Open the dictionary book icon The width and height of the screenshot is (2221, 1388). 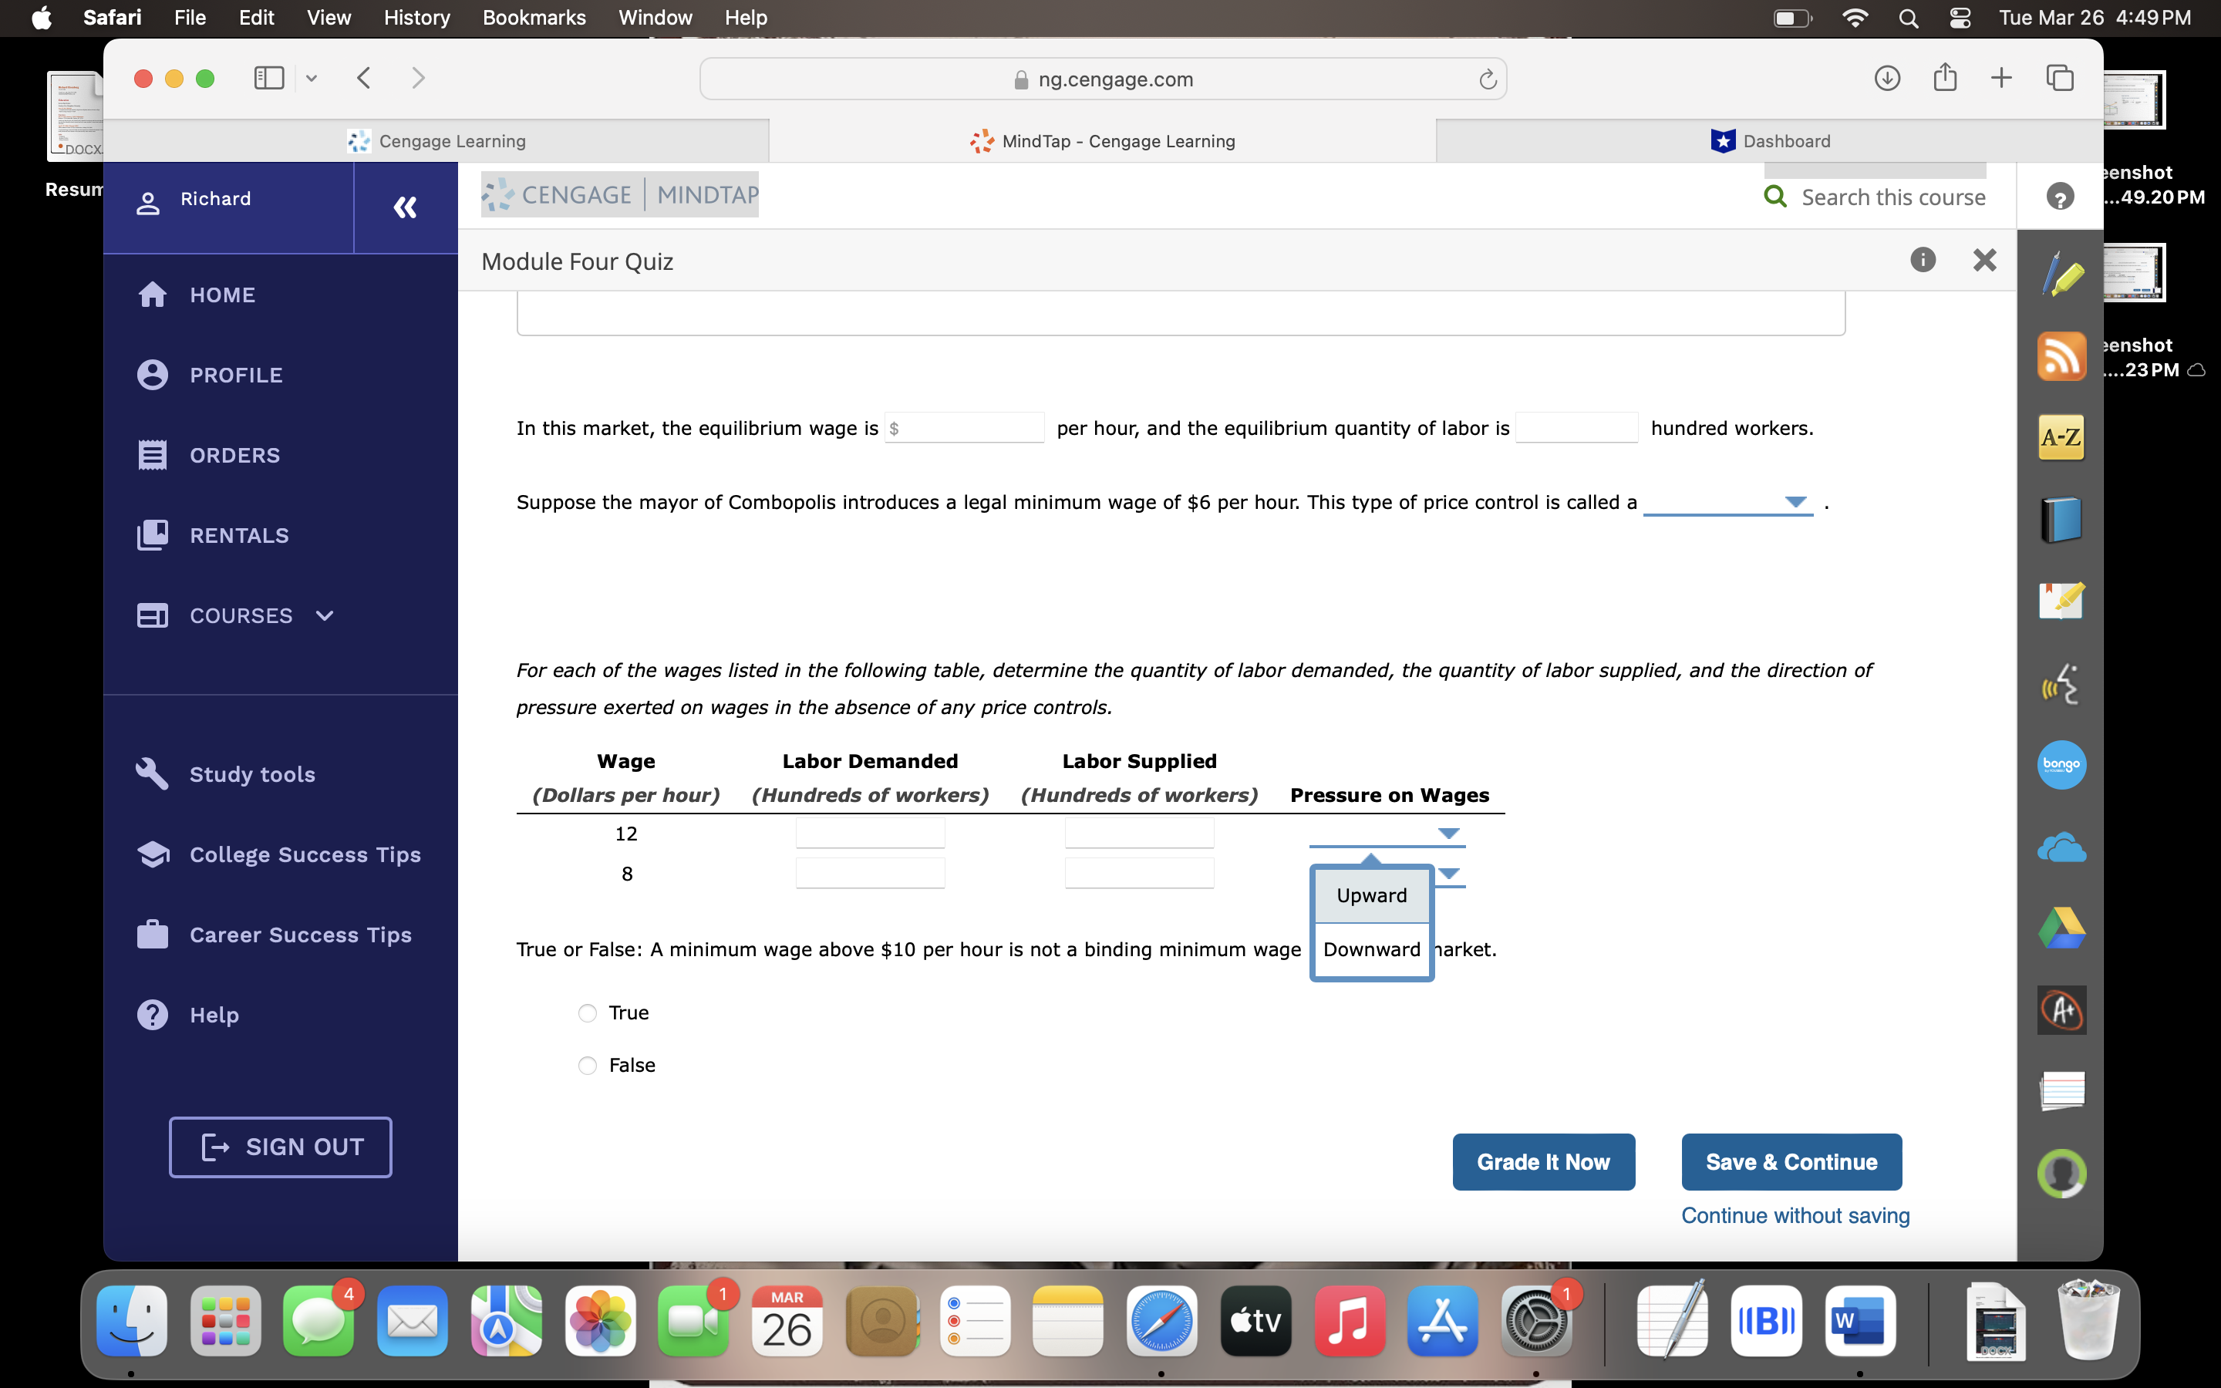coord(2061,519)
